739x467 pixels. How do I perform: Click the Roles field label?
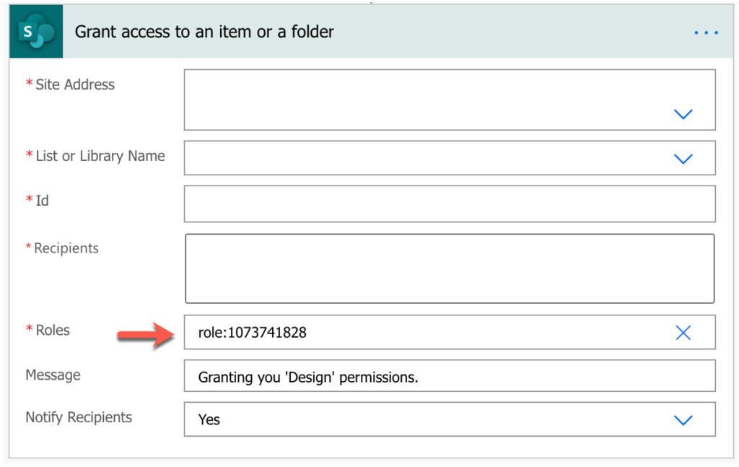point(51,330)
